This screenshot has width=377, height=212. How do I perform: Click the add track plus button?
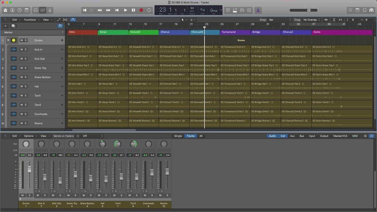5,26
